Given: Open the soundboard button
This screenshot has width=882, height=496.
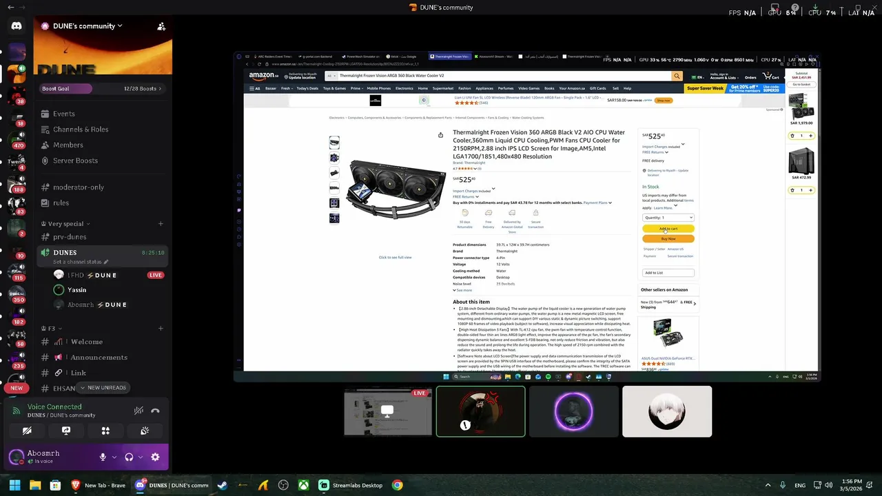Looking at the screenshot, I should (145, 431).
